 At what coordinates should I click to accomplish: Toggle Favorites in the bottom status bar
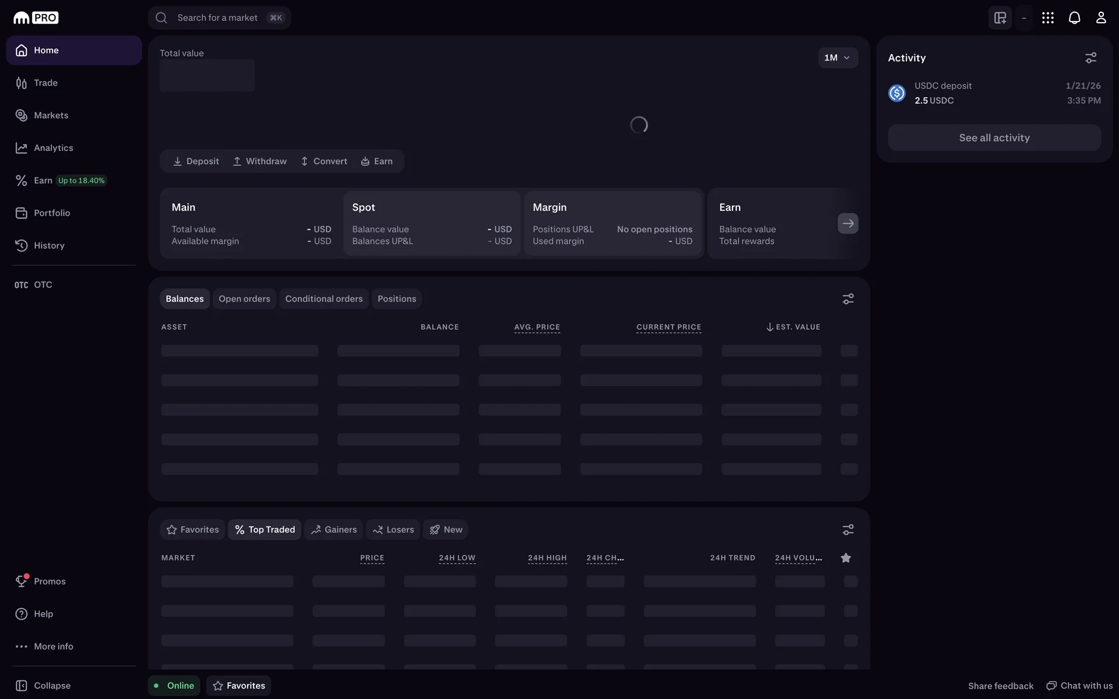238,686
